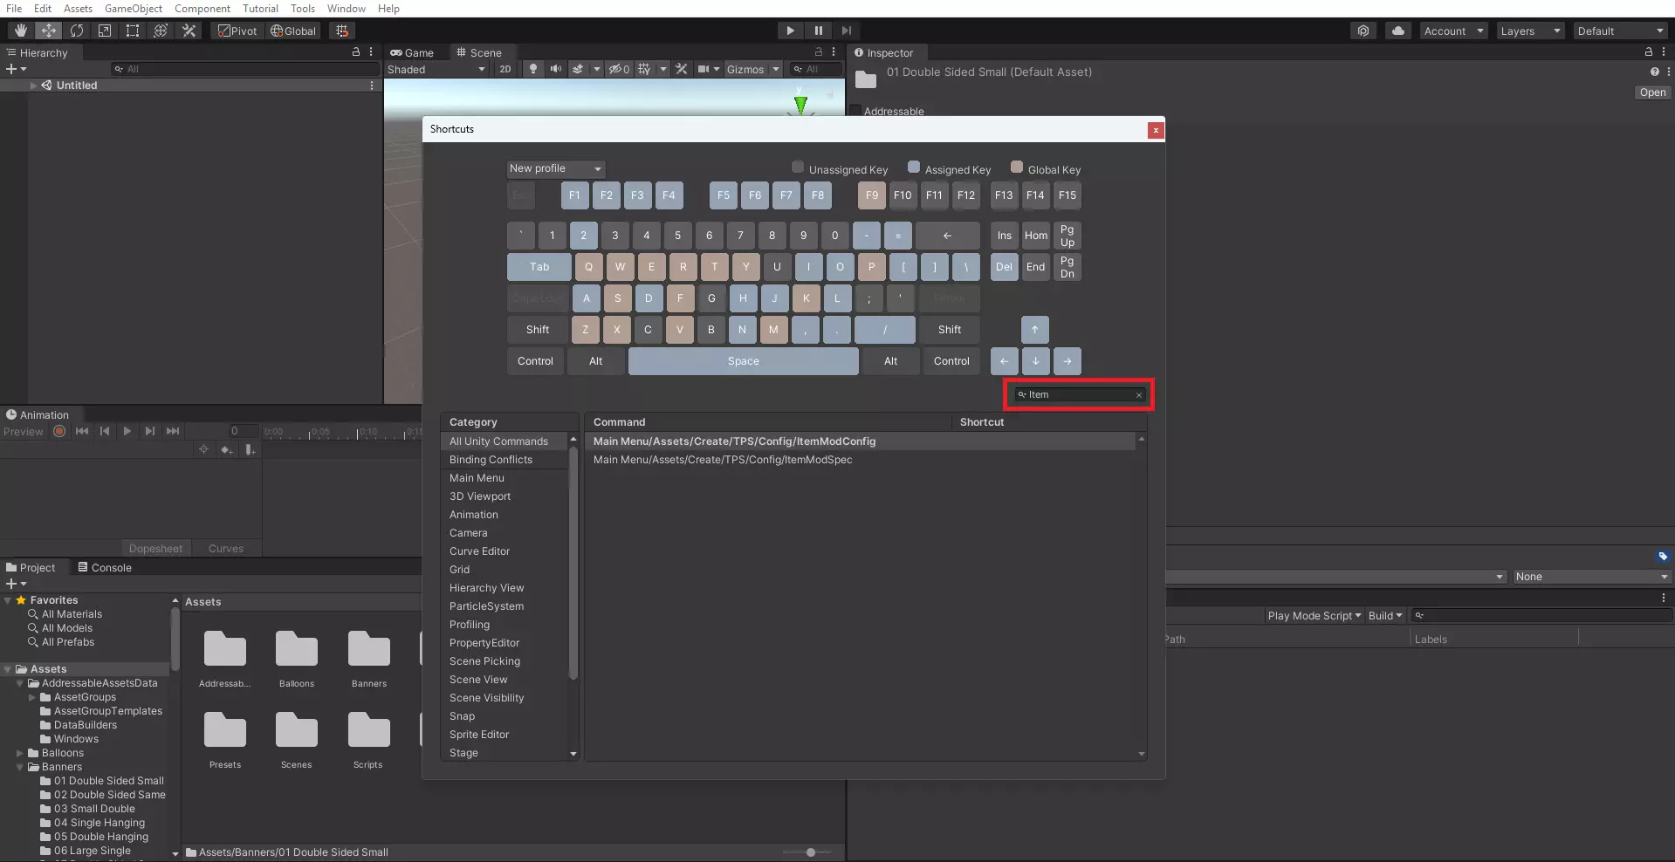The height and width of the screenshot is (862, 1675).
Task: Open the New profile dropdown
Action: 556,168
